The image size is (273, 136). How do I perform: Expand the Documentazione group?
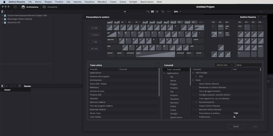pos(196,102)
